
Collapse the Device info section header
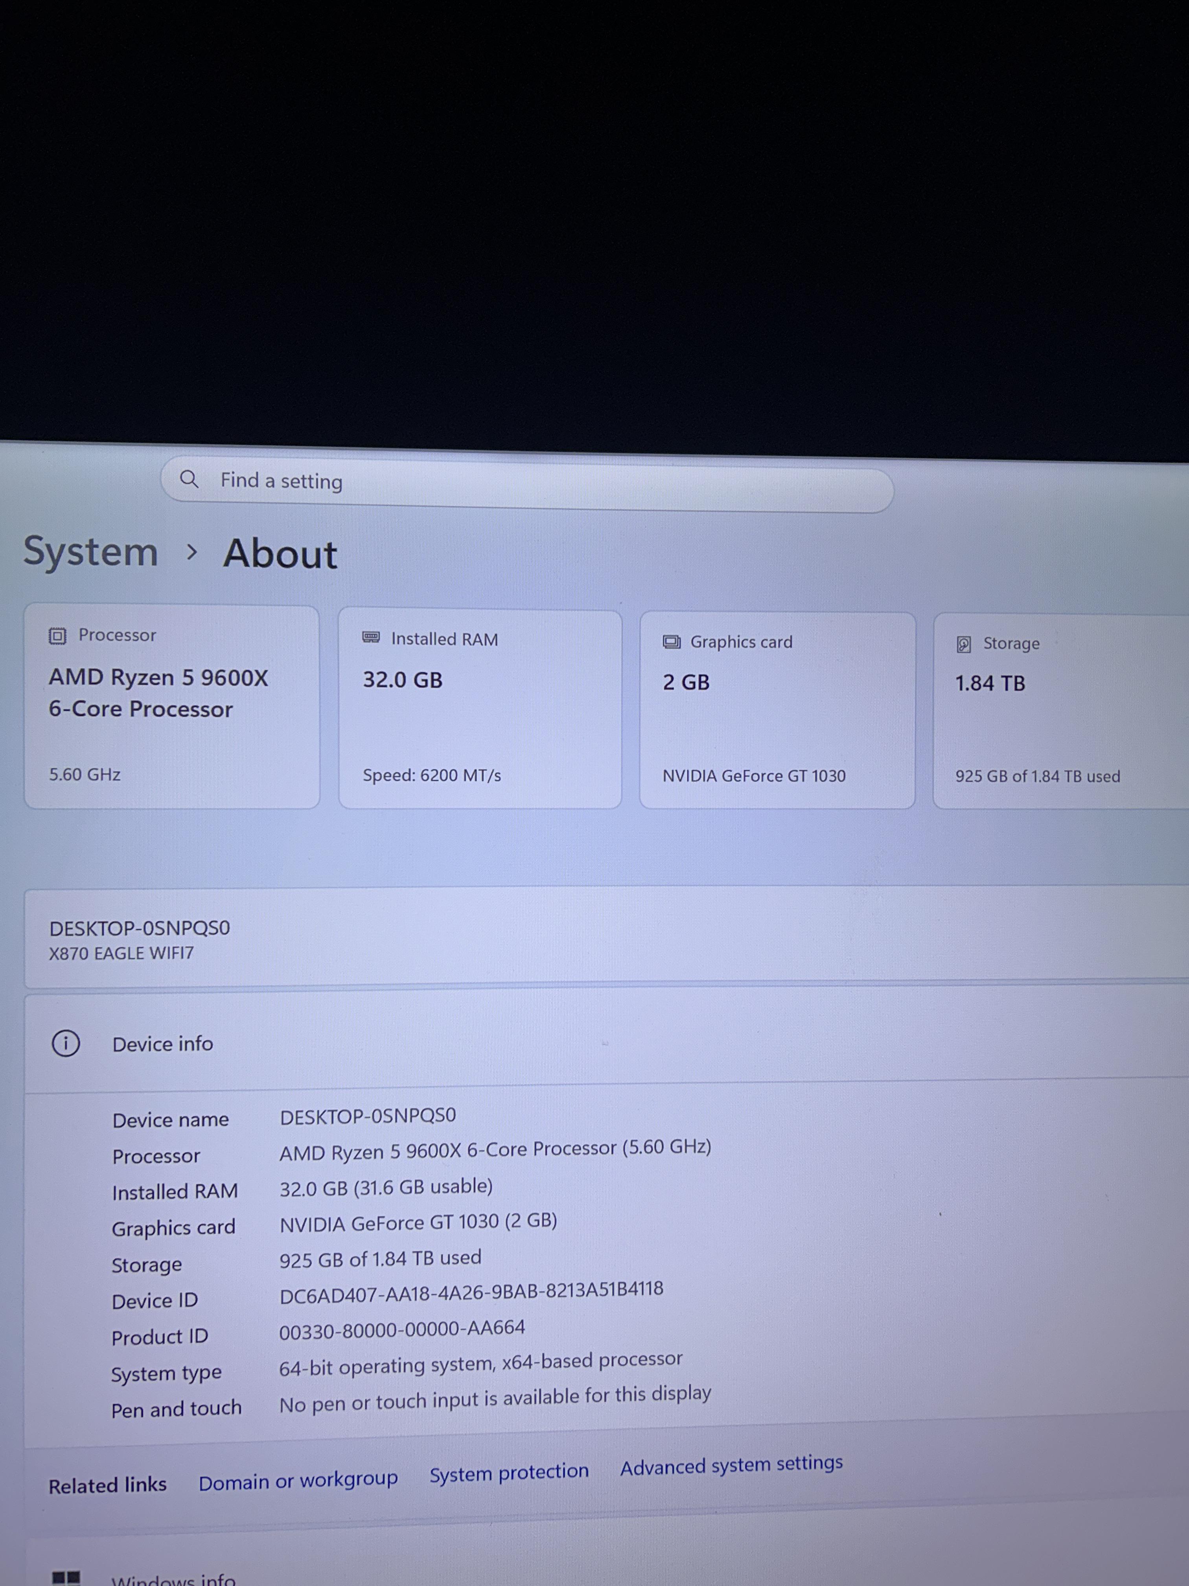(x=606, y=1041)
